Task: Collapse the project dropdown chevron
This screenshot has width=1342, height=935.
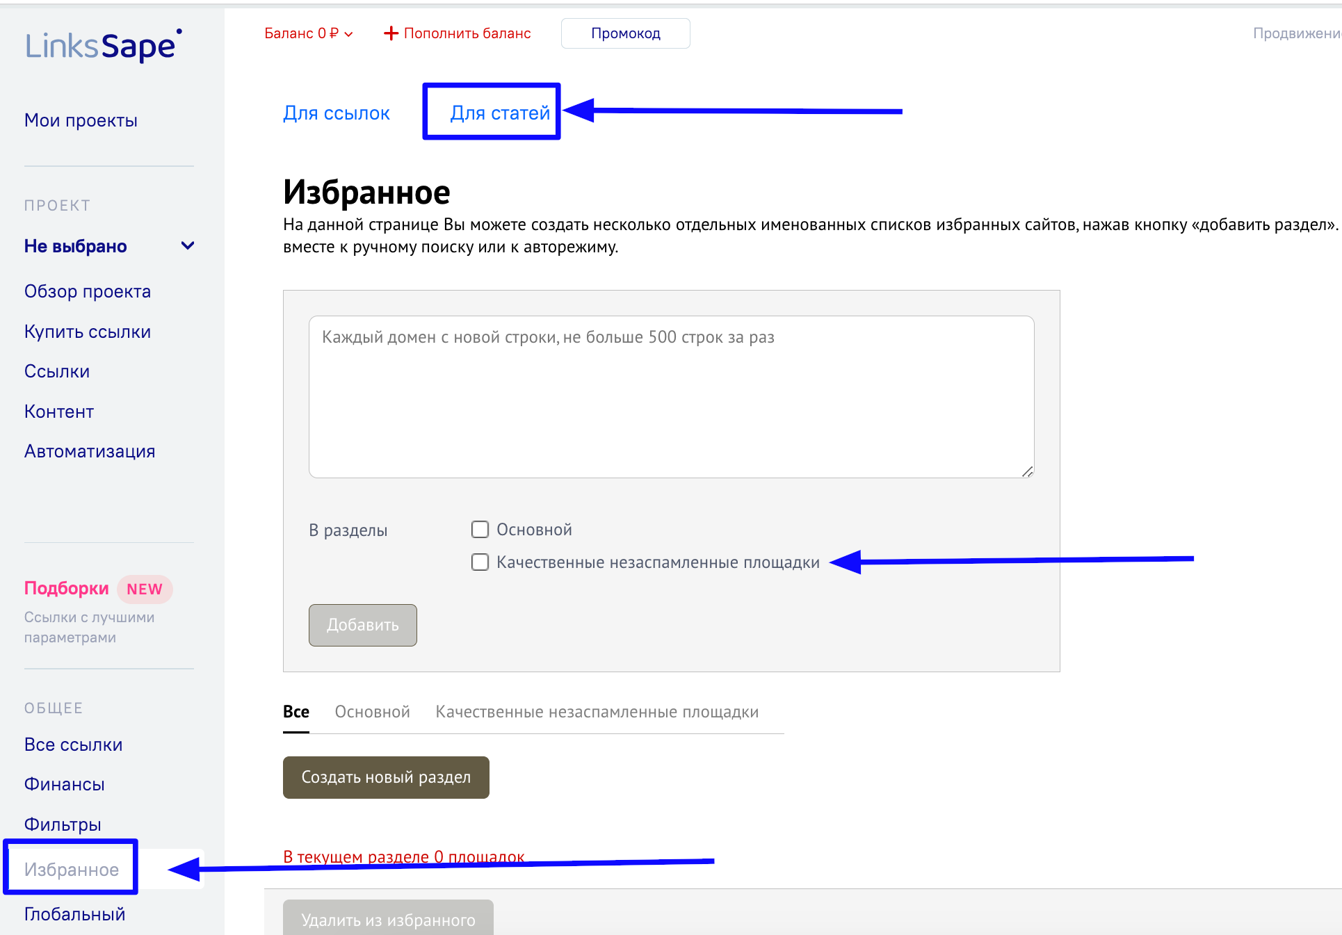Action: 186,245
